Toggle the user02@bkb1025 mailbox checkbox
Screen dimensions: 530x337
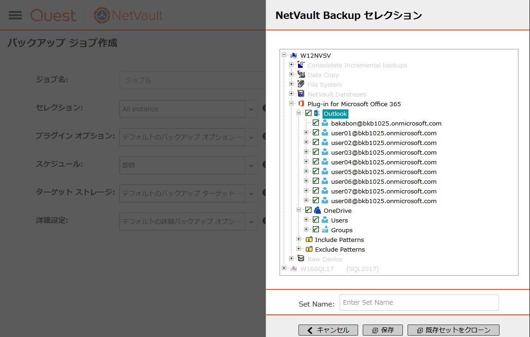[316, 142]
